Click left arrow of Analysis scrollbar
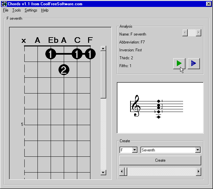This screenshot has width=213, height=189. [185, 33]
